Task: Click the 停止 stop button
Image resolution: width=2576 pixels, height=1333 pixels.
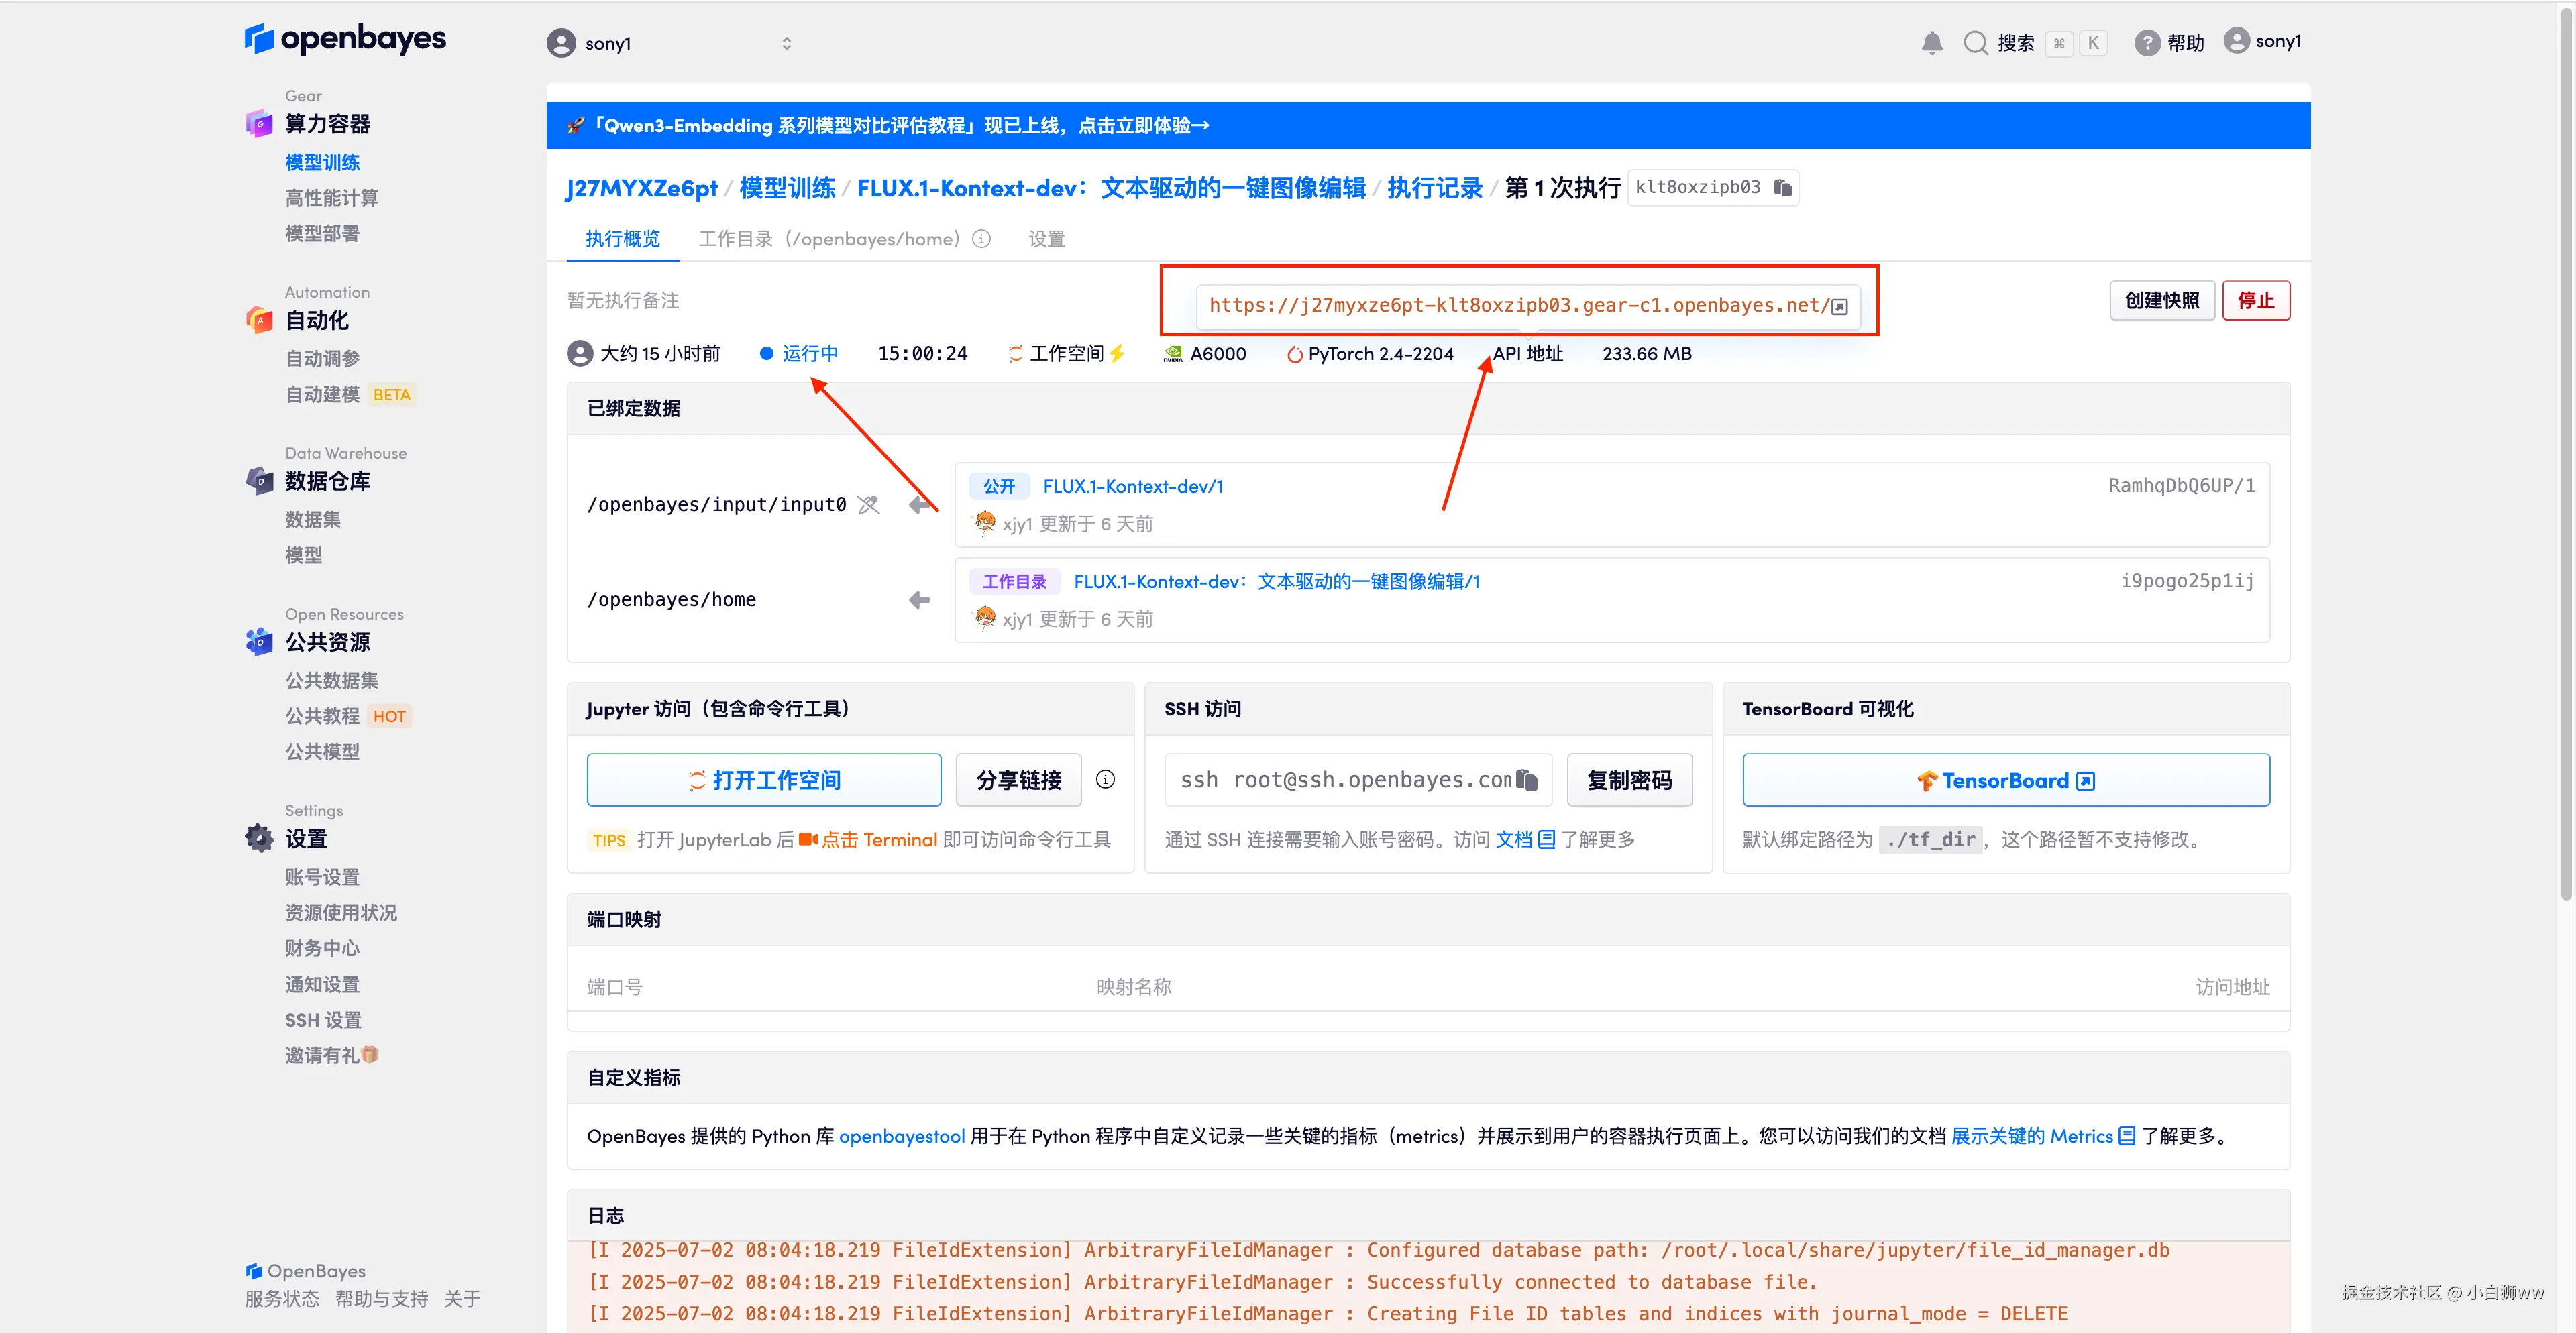Action: point(2255,301)
